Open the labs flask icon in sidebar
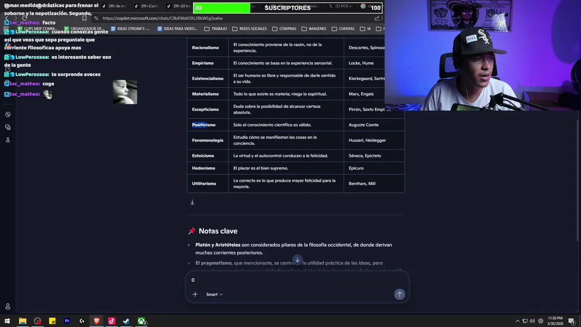Screen dimensions: 581x327 point(8,140)
